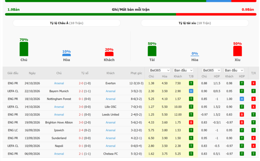
Task: Click the Phạt góc column header
Action: click(136, 73)
